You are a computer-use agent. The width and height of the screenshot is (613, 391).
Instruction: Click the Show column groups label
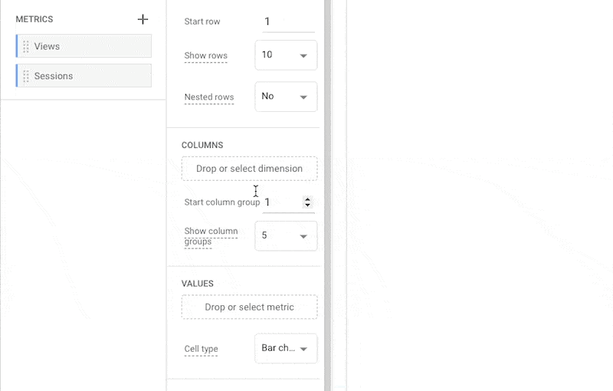(x=211, y=236)
